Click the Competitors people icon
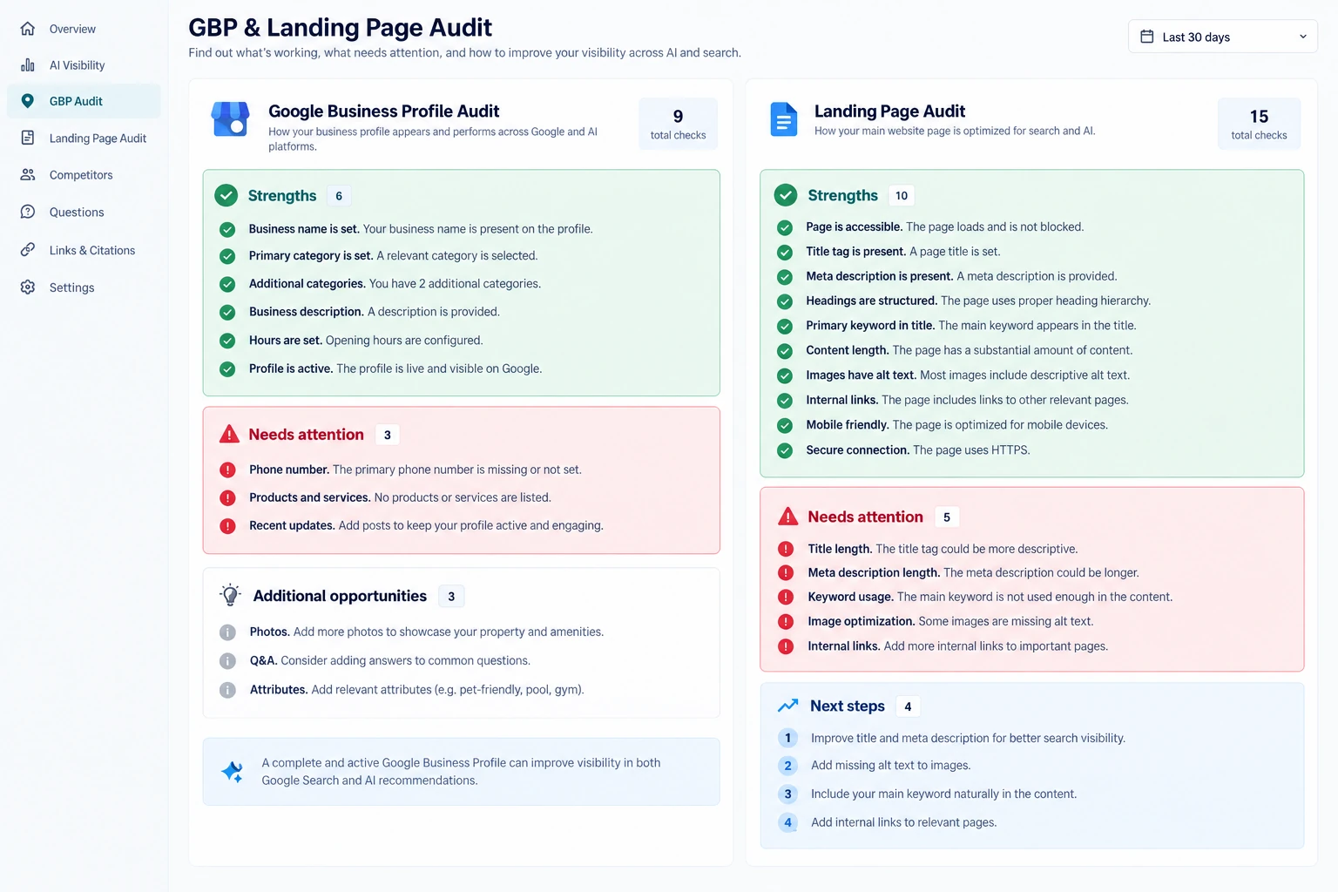This screenshot has height=892, width=1338. 28,174
